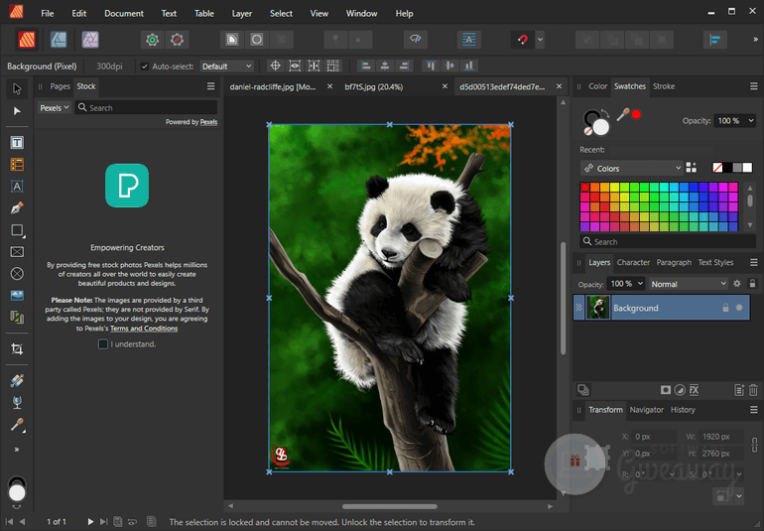
Task: Toggle lock button in Layers panel header
Action: click(x=752, y=284)
